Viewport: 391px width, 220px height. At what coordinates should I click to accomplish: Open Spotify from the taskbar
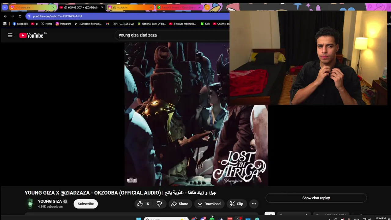click(212, 219)
